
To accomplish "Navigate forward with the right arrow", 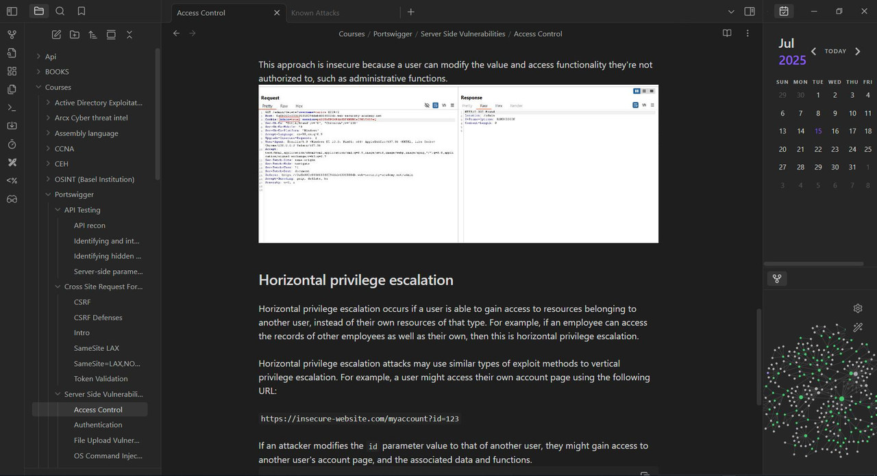I will coord(193,34).
